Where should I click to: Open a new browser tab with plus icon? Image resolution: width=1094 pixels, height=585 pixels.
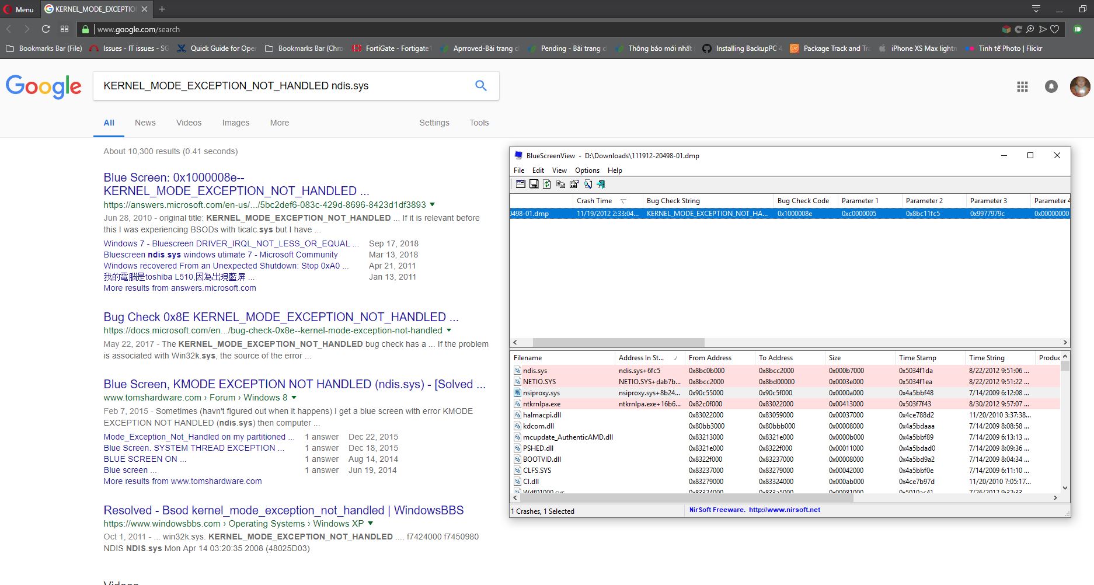click(162, 9)
